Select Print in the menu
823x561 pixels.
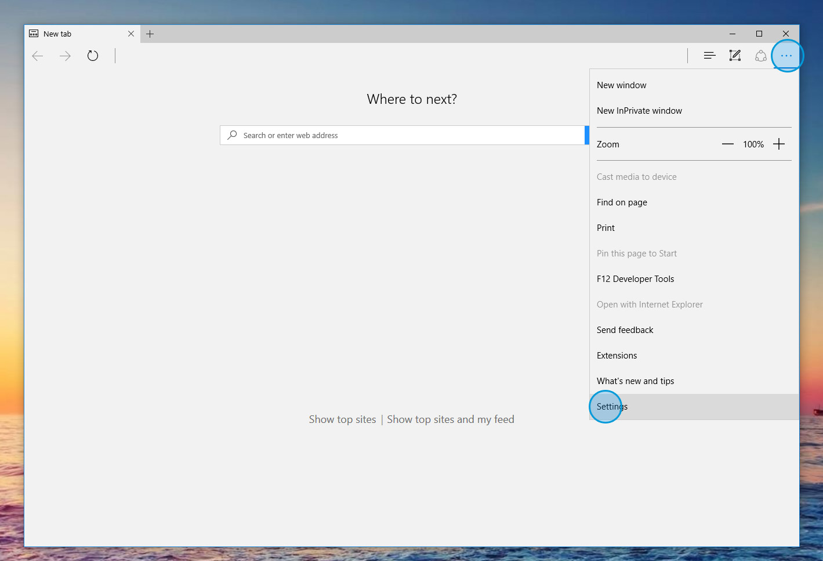(606, 228)
